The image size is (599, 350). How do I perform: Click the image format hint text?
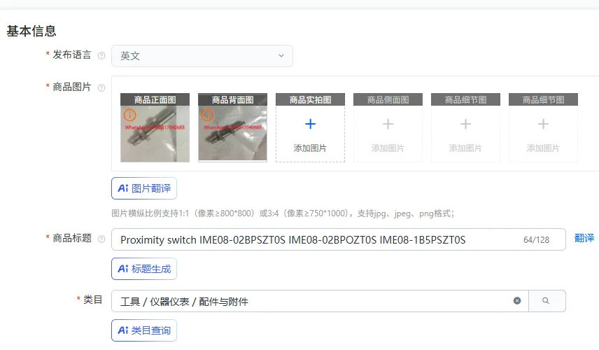(283, 213)
